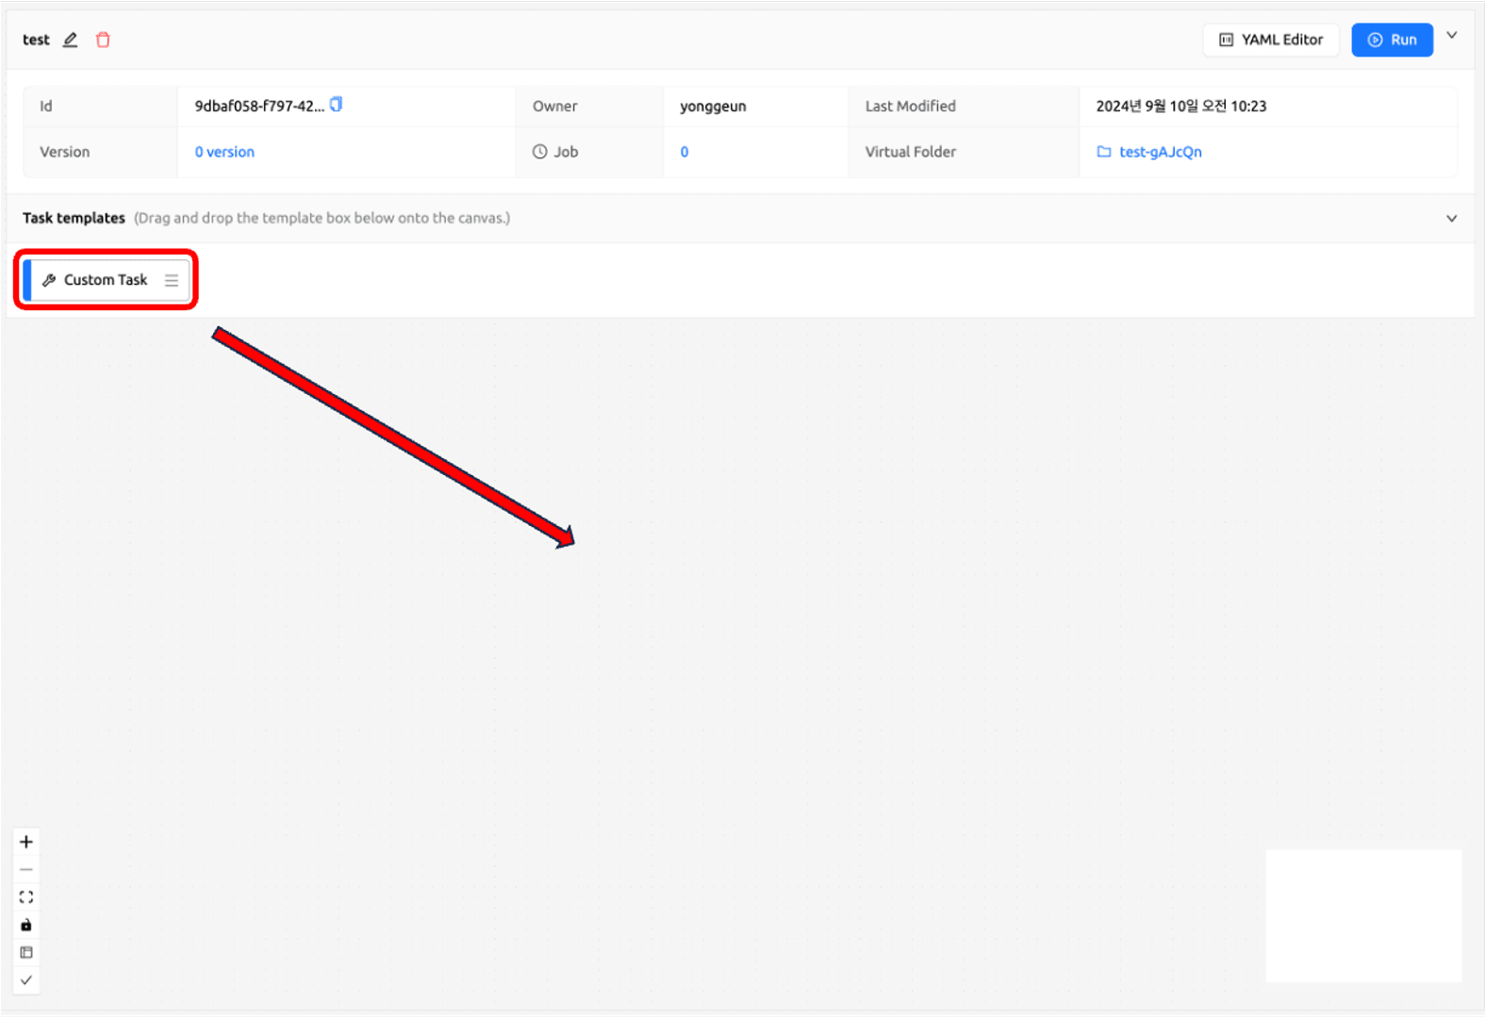
Task: Click the Last Modified date value
Action: pyautogui.click(x=1181, y=107)
